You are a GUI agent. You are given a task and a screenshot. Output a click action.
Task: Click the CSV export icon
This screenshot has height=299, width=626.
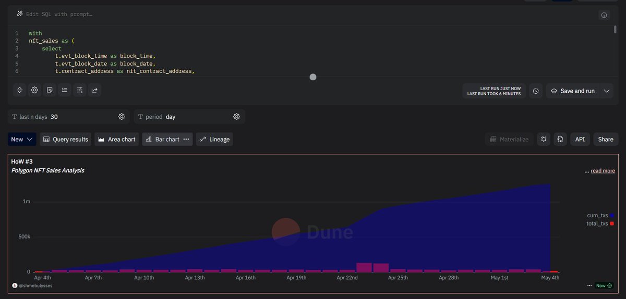[560, 139]
